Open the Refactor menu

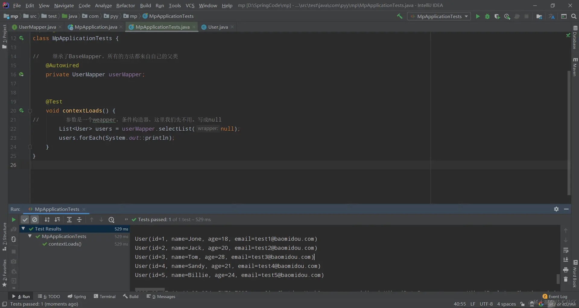pos(126,5)
